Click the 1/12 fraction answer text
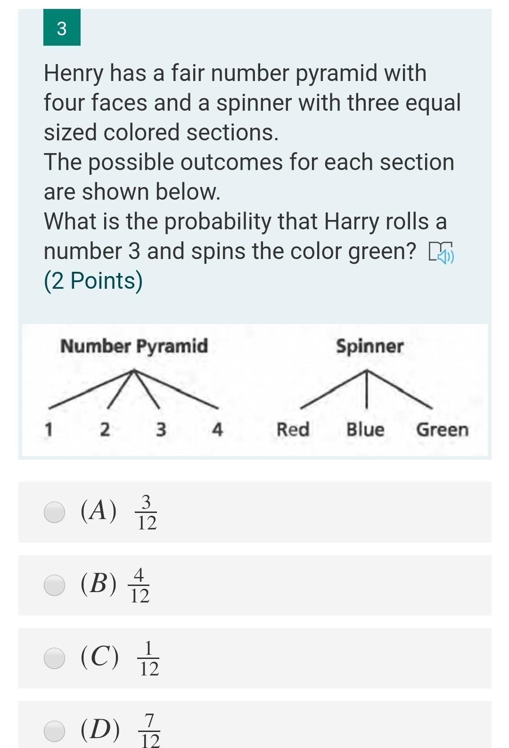The height and width of the screenshot is (748, 509). 149,658
